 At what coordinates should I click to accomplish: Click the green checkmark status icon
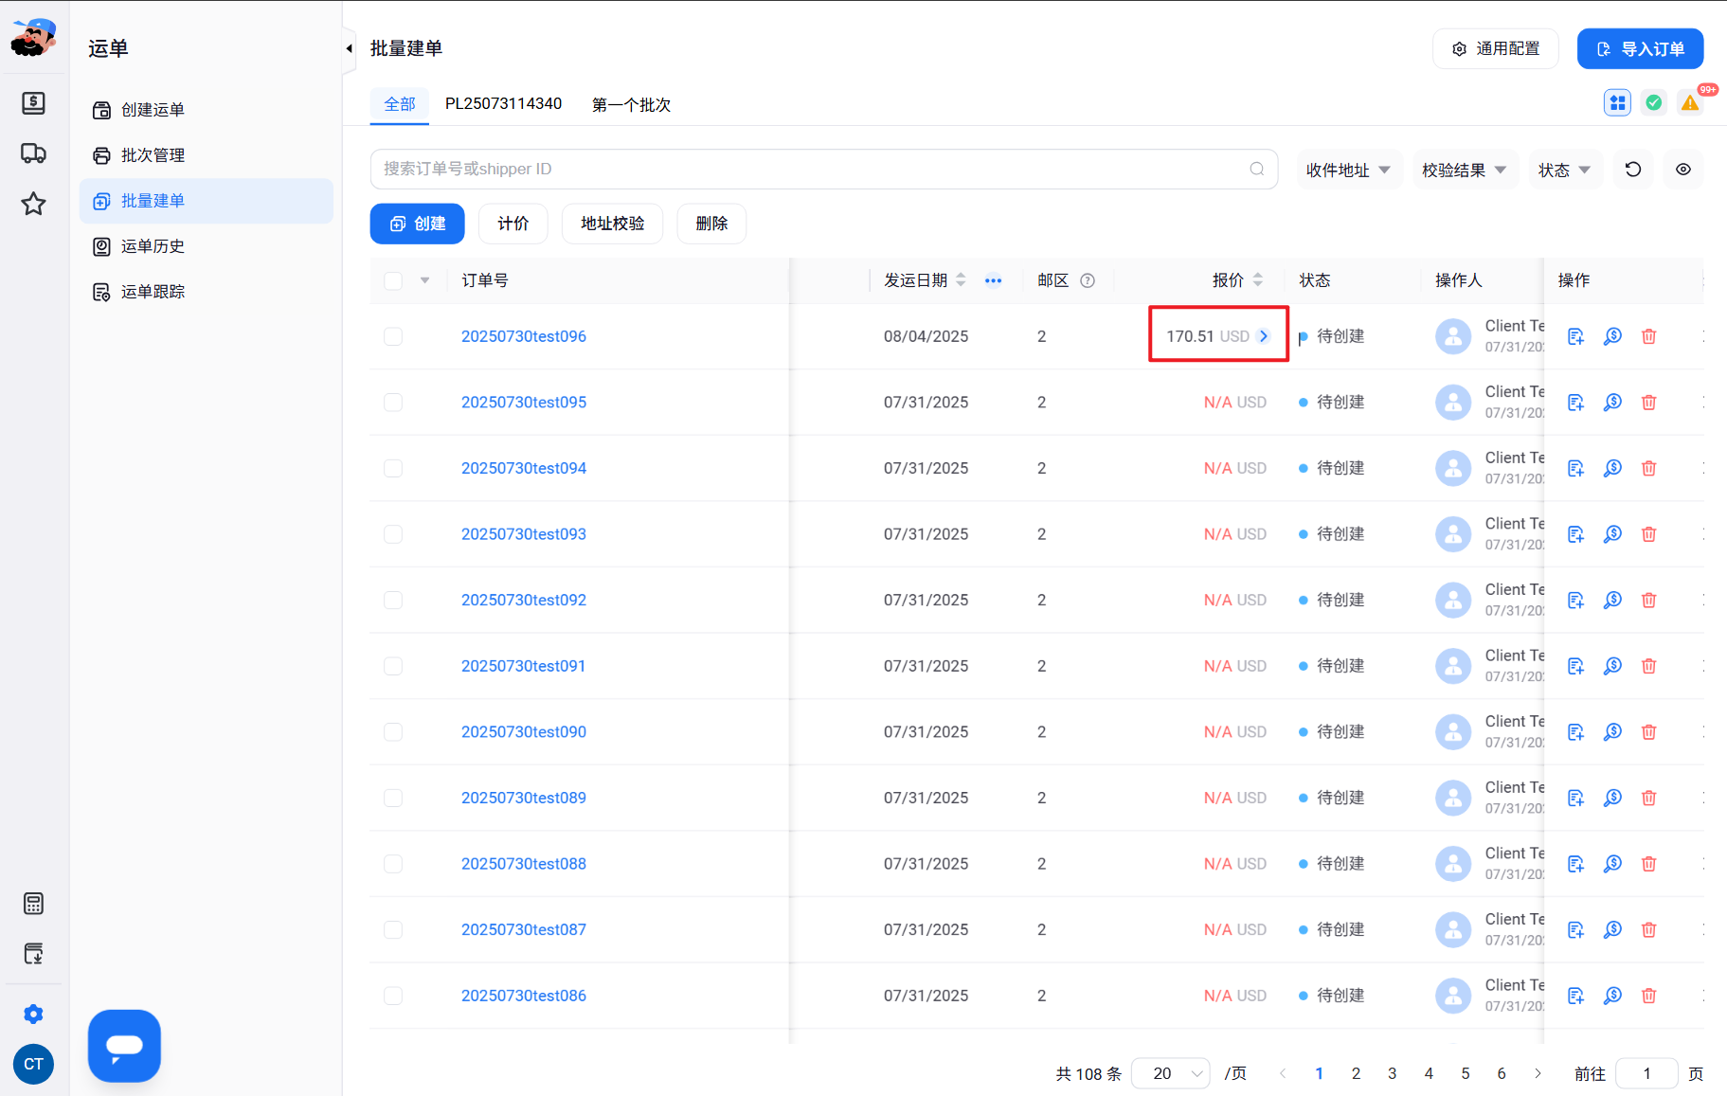point(1653,103)
